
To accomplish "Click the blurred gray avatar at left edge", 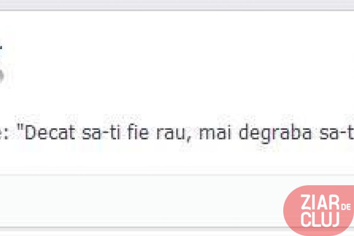I will click(x=2, y=76).
